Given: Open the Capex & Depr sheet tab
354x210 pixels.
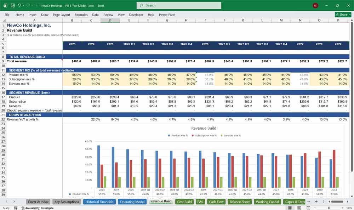Looking at the screenshot, I should pyautogui.click(x=295, y=202).
